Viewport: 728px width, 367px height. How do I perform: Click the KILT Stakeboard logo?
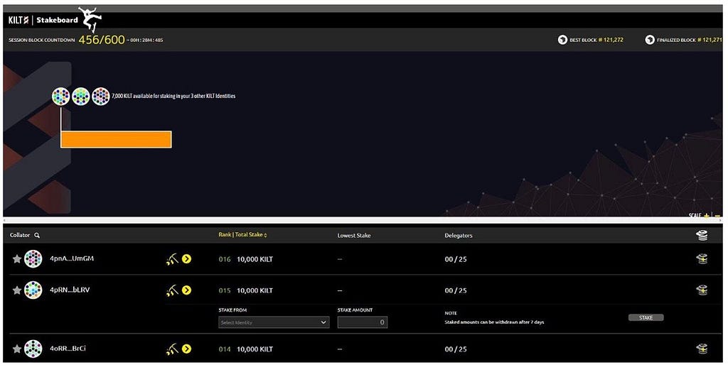(x=43, y=20)
